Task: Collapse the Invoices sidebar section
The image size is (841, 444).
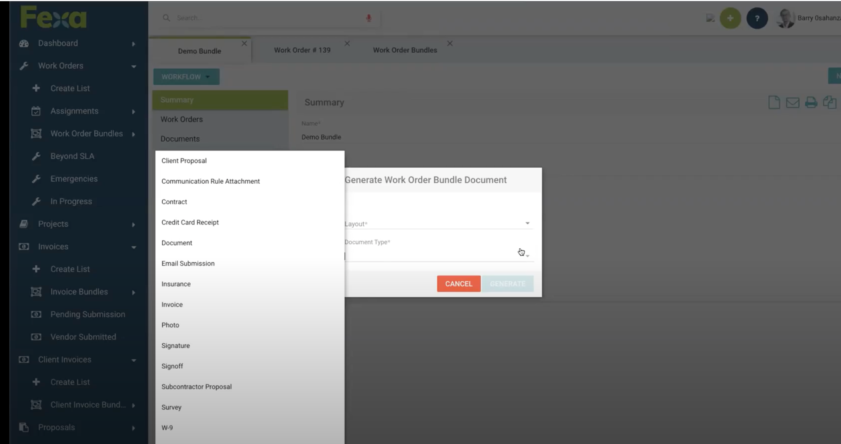Action: point(133,247)
